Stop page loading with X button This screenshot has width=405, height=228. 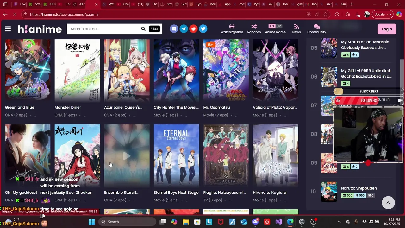[16, 14]
